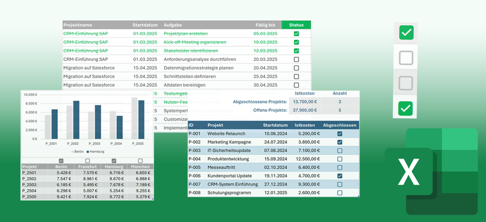This screenshot has width=486, height=222.
Task: Select the 13.700,00 € Istkosten cell
Action: pos(305,102)
